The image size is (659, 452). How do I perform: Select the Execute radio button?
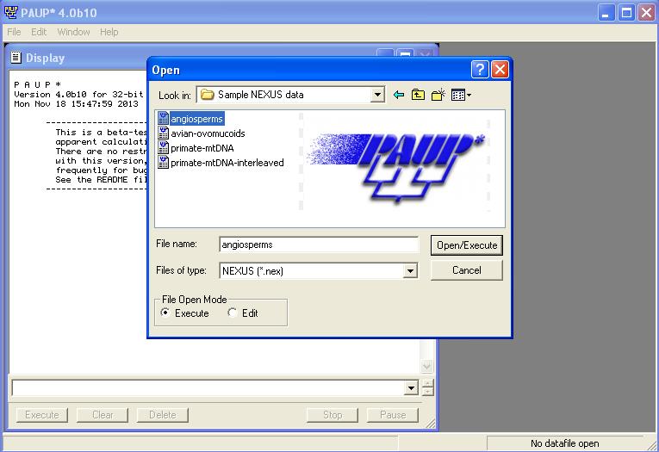tap(165, 313)
